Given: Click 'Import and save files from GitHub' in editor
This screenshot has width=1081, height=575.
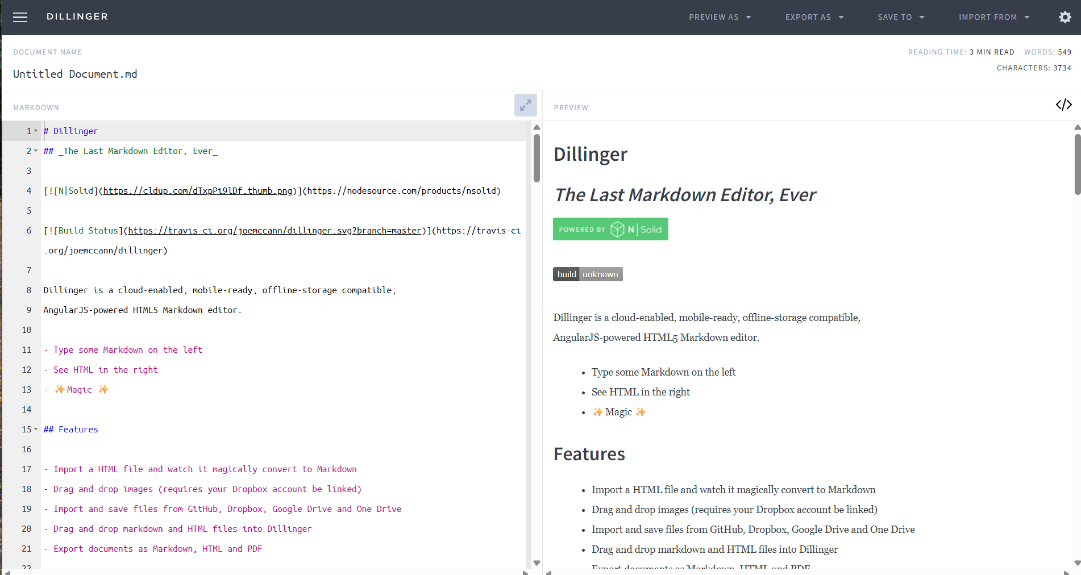Looking at the screenshot, I should [223, 509].
